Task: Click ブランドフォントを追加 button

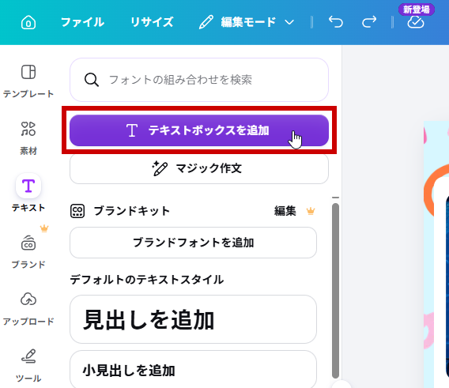Action: pyautogui.click(x=194, y=243)
